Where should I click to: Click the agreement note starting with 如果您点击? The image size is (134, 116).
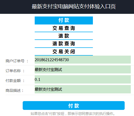tap(73, 114)
